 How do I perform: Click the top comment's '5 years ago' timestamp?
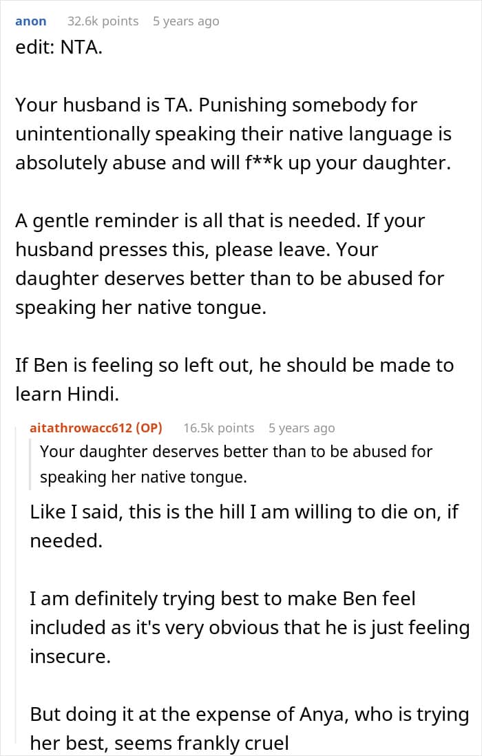[x=186, y=21]
